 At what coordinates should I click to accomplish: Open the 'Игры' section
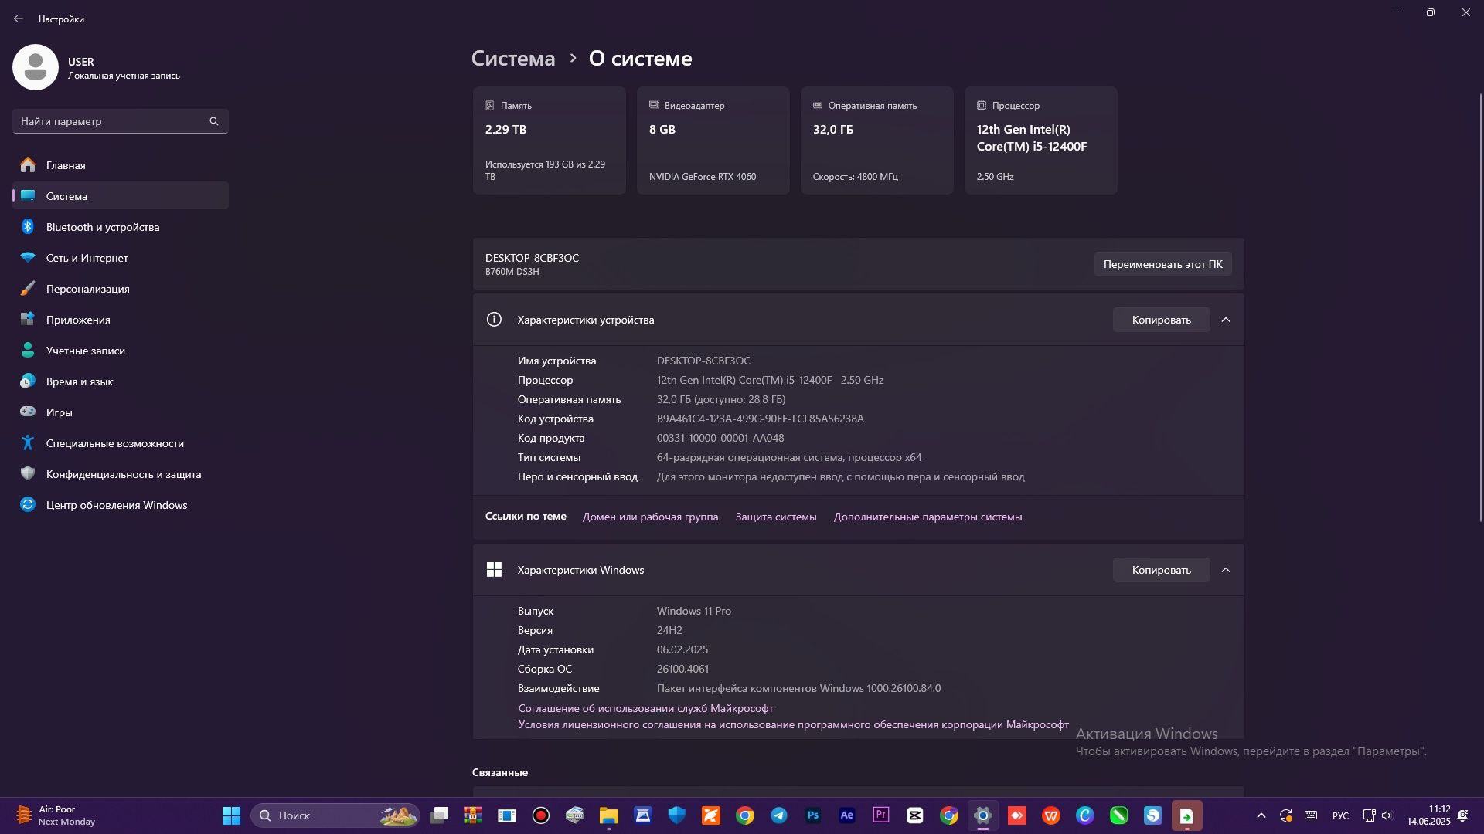[121, 412]
